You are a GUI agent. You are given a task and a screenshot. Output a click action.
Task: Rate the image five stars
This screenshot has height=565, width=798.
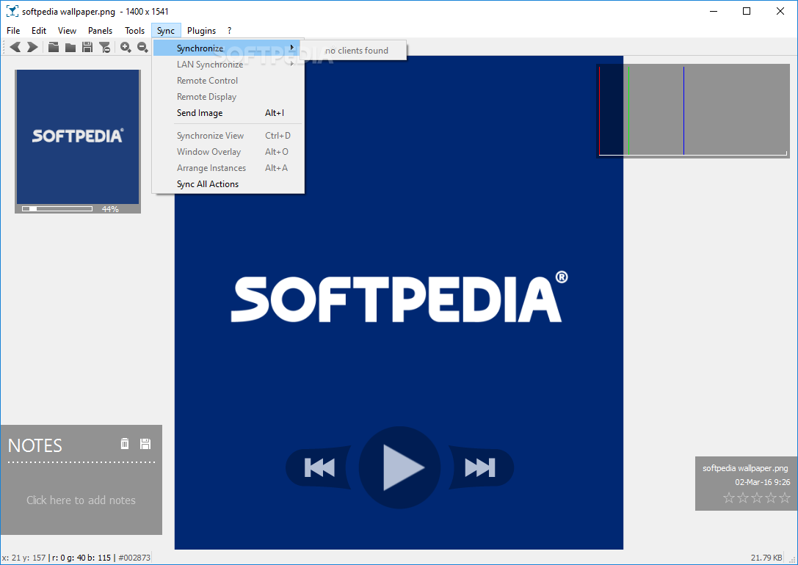click(x=785, y=497)
